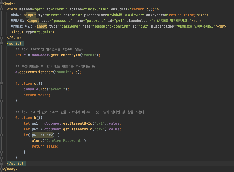Screen dimensions: 234x172
Task: Click console.log("event!") statement
Action: [x=46, y=89]
